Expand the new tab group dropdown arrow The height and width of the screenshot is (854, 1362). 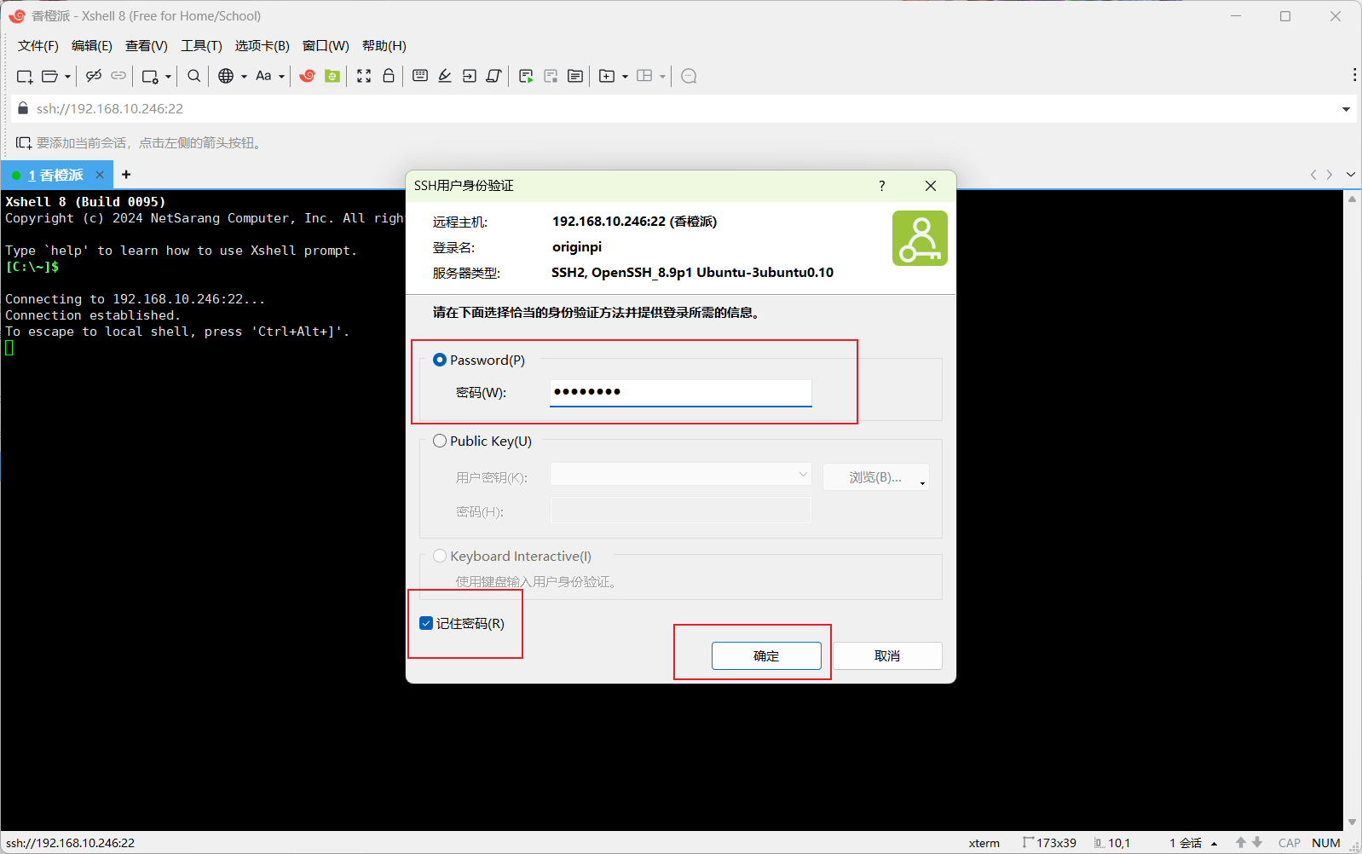point(625,77)
